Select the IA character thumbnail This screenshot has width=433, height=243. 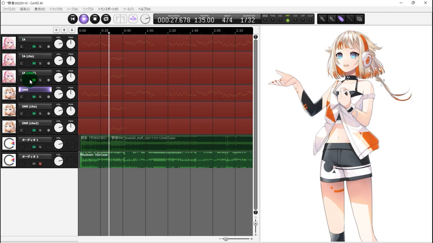pyautogui.click(x=9, y=43)
